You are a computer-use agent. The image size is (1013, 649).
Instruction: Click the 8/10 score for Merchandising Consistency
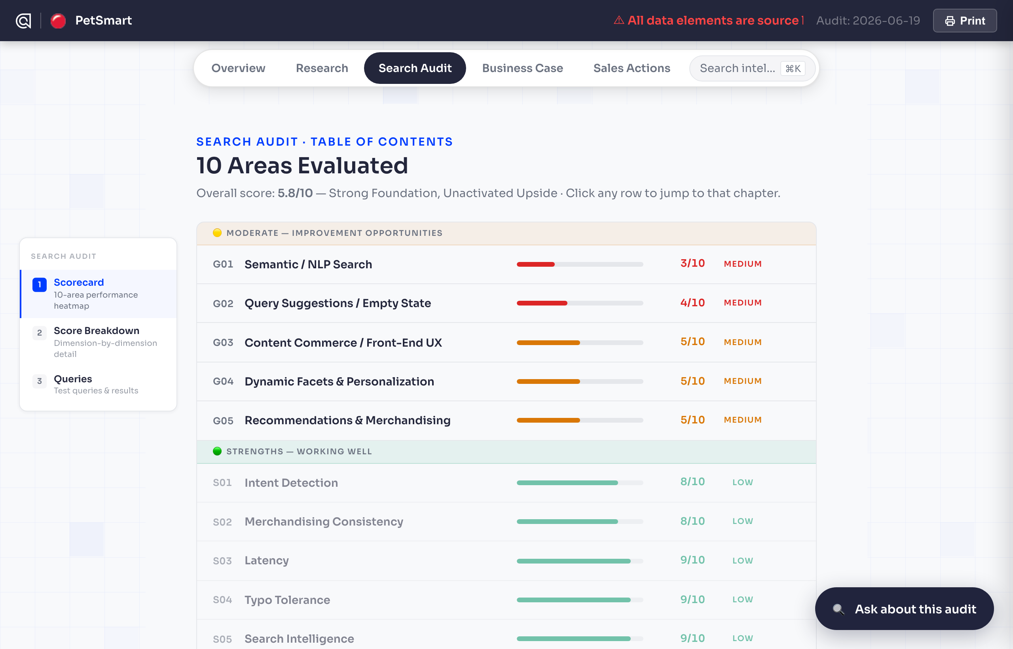[x=692, y=521]
